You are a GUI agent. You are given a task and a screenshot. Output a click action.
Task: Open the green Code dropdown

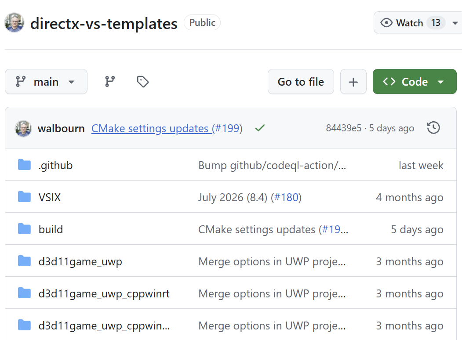pos(415,82)
